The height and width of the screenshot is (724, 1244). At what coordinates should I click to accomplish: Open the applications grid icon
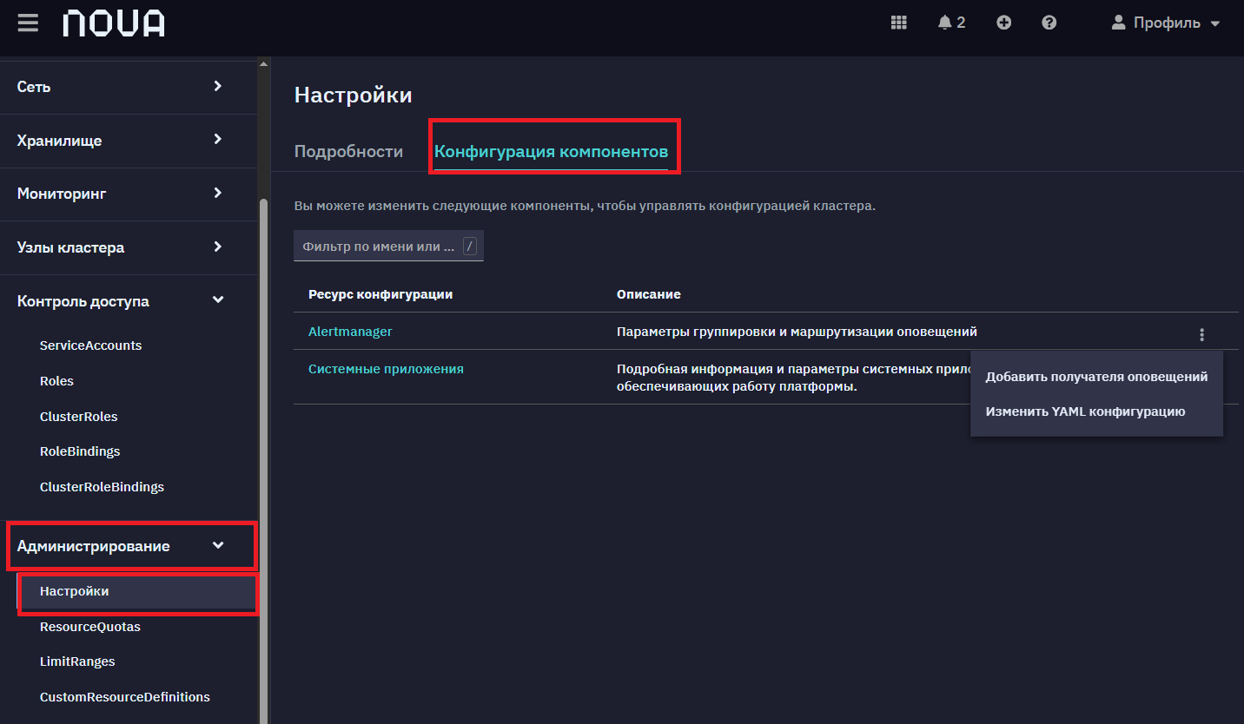point(899,23)
